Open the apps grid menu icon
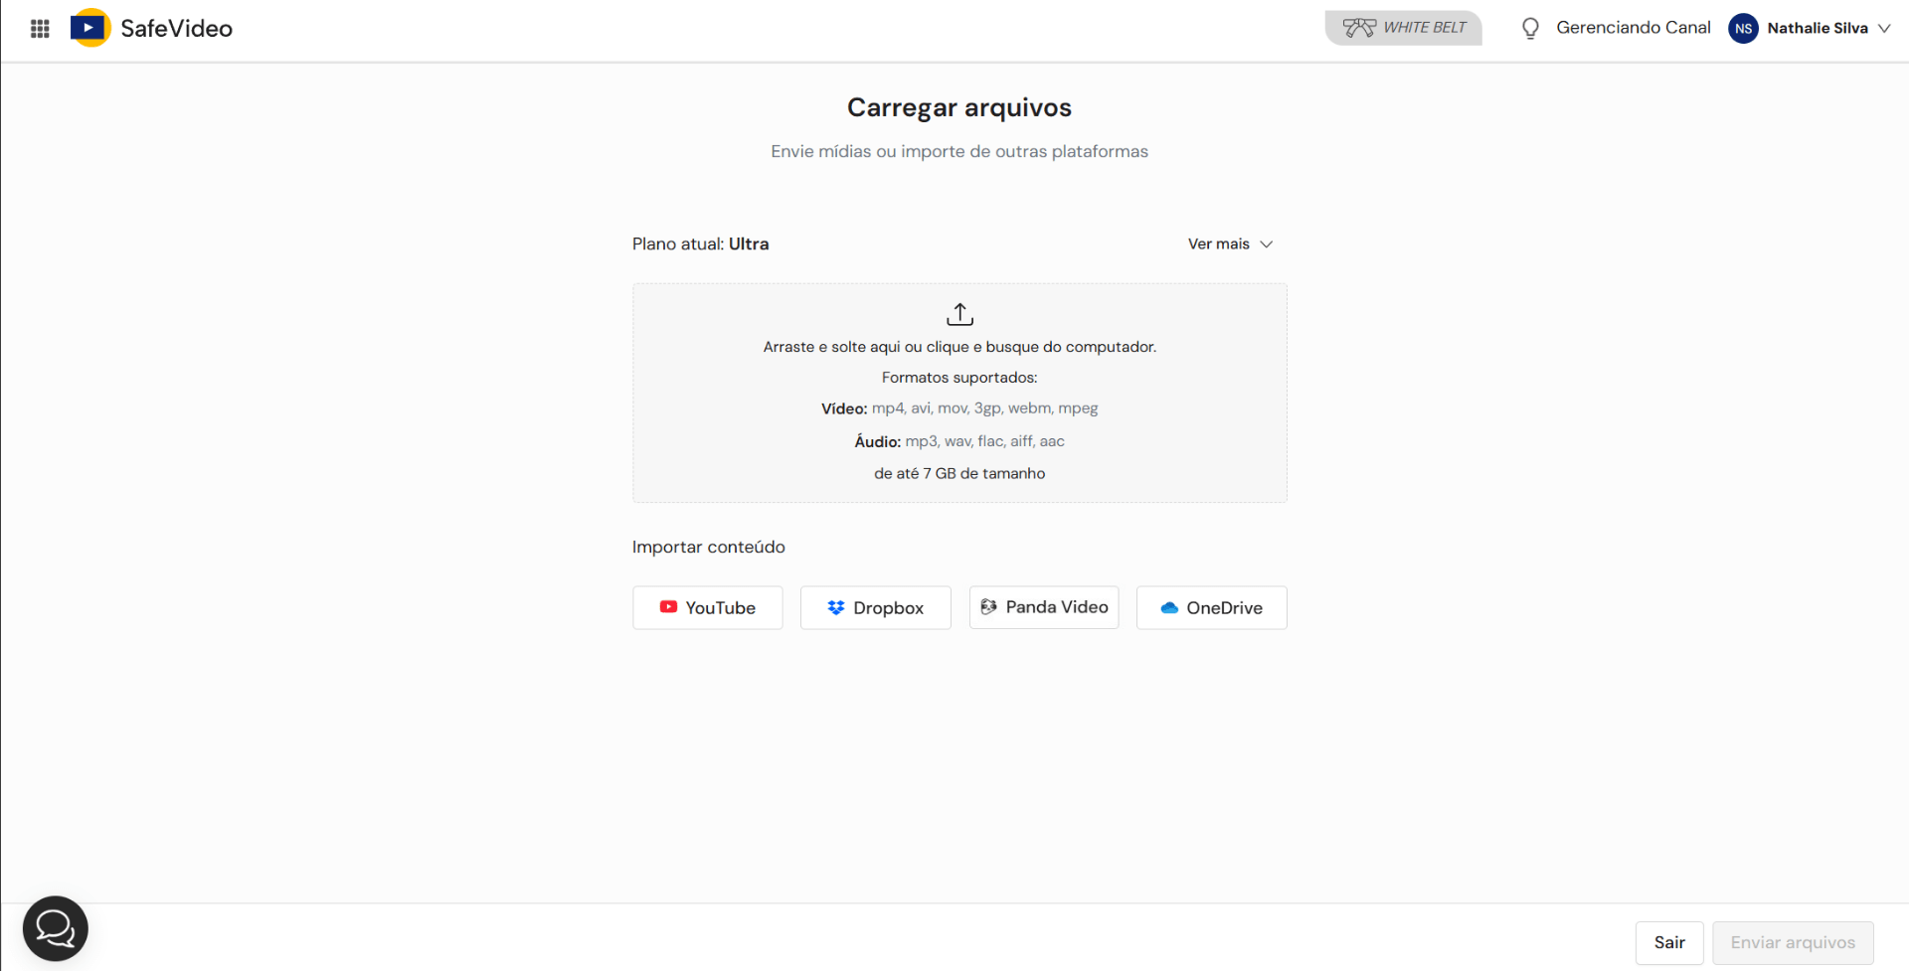 click(x=40, y=29)
